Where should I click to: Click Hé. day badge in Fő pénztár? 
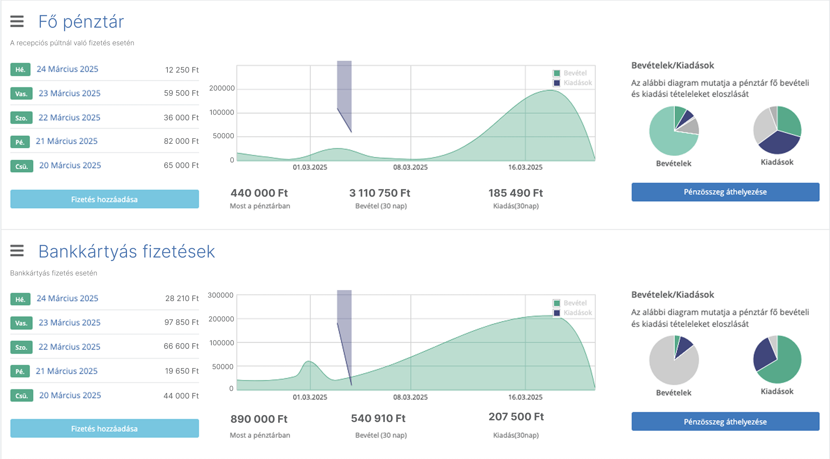click(20, 69)
